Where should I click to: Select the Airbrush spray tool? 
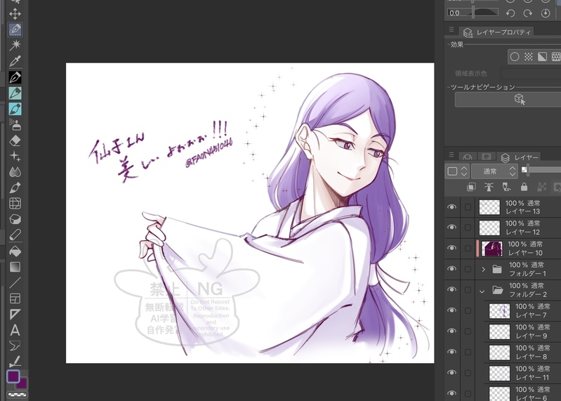(15, 125)
